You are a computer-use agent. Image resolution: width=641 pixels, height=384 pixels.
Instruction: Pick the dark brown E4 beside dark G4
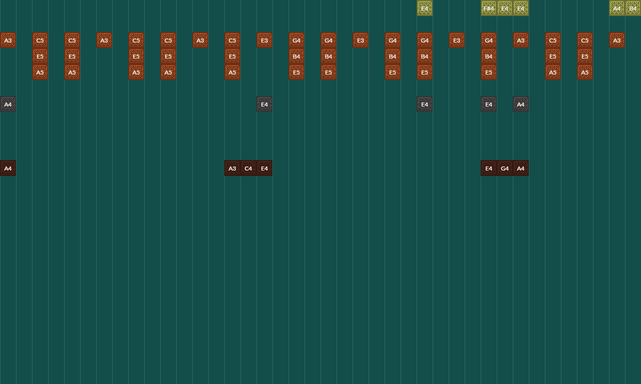click(489, 168)
